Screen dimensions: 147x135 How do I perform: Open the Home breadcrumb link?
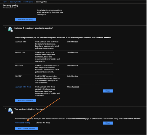5,2
